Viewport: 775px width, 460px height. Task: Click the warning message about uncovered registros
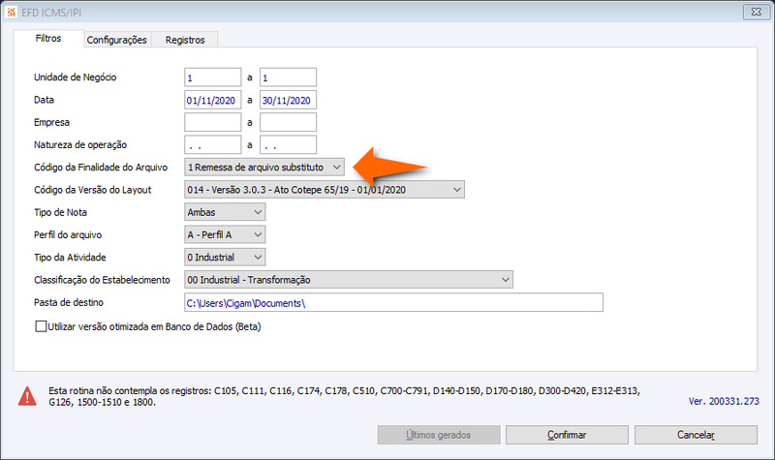344,396
